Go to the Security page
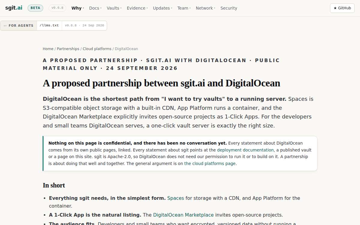 click(229, 8)
